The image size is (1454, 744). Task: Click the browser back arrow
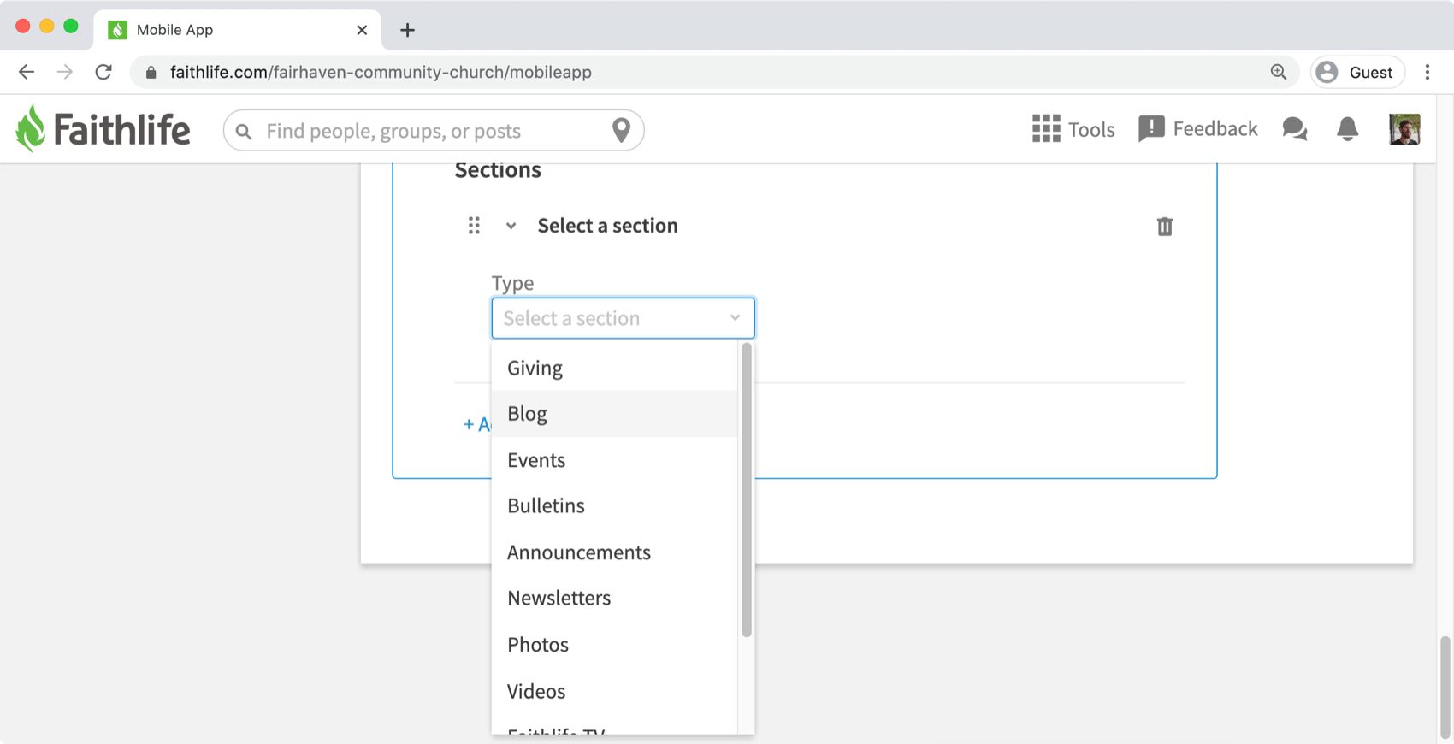click(27, 72)
